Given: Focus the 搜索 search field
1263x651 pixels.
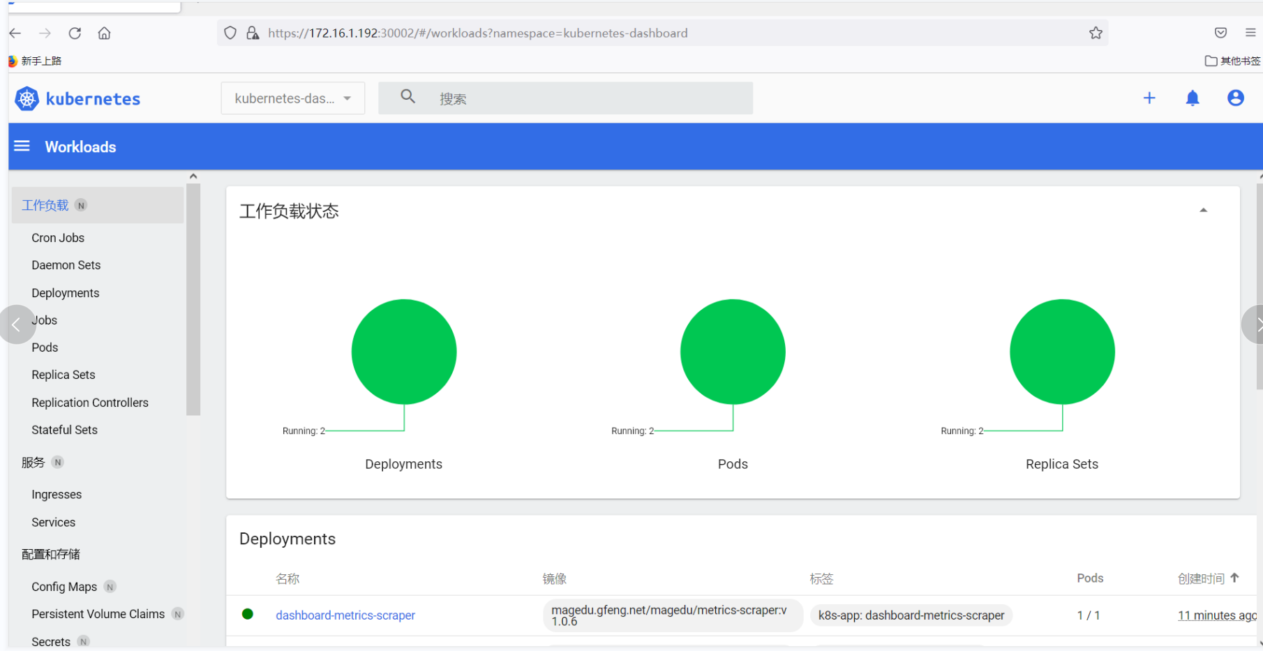Looking at the screenshot, I should coord(565,98).
